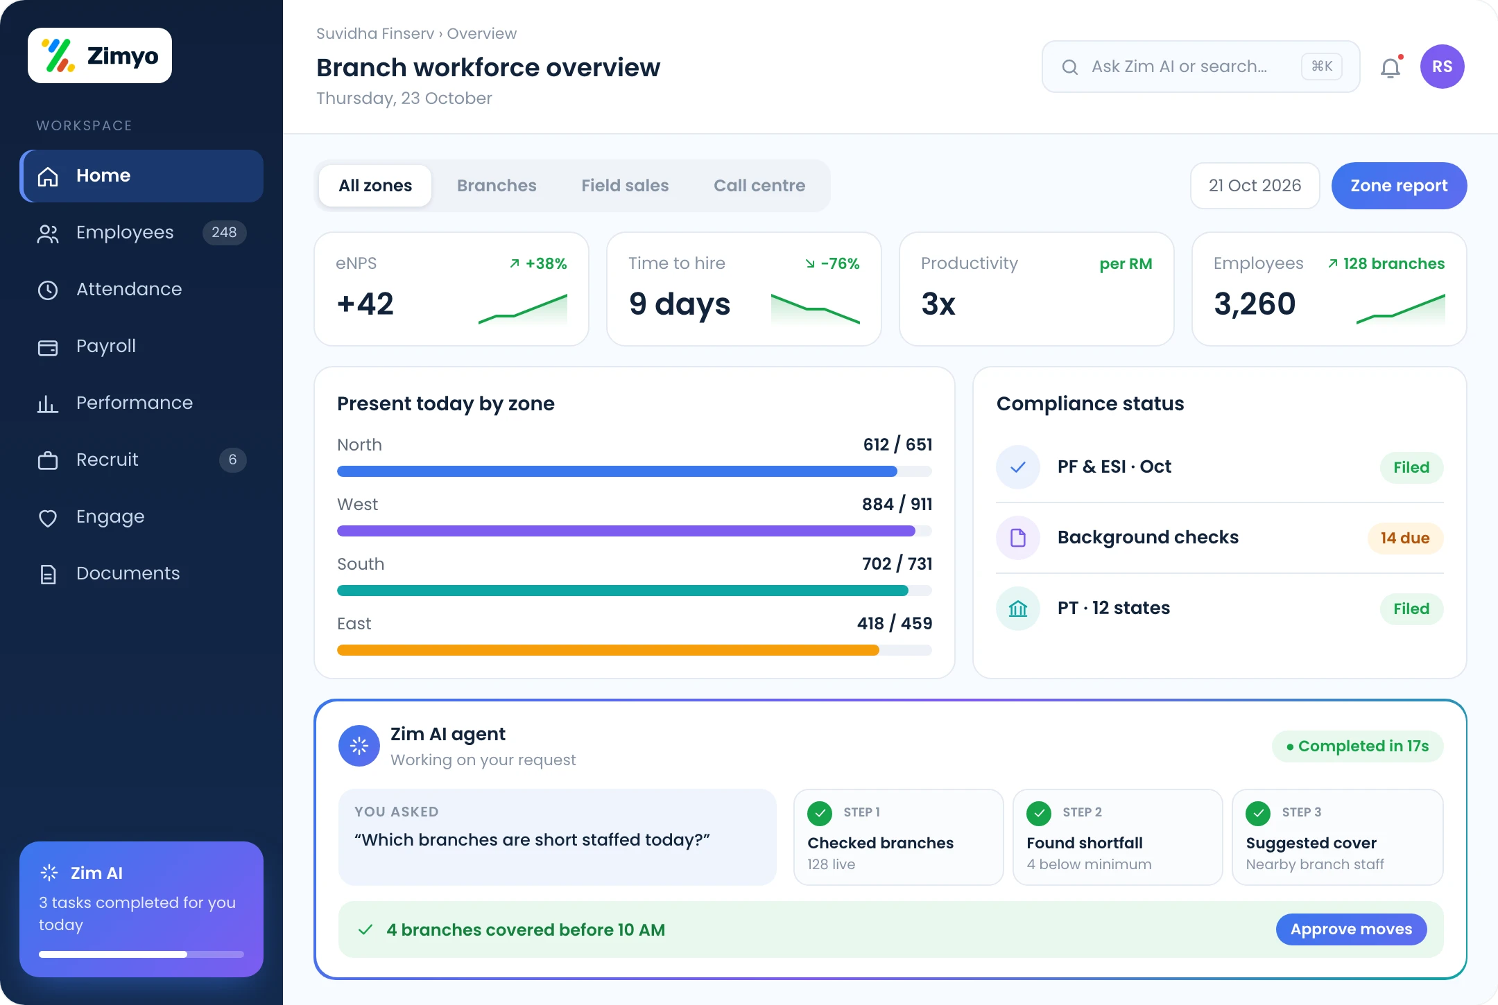Open Home from the sidebar
The image size is (1498, 1005).
(x=141, y=176)
